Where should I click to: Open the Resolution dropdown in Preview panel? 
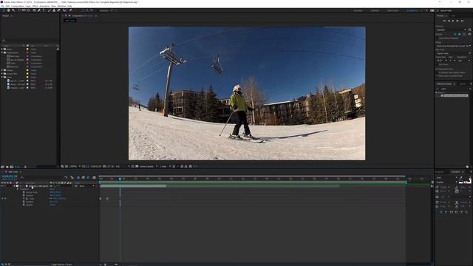click(465, 61)
